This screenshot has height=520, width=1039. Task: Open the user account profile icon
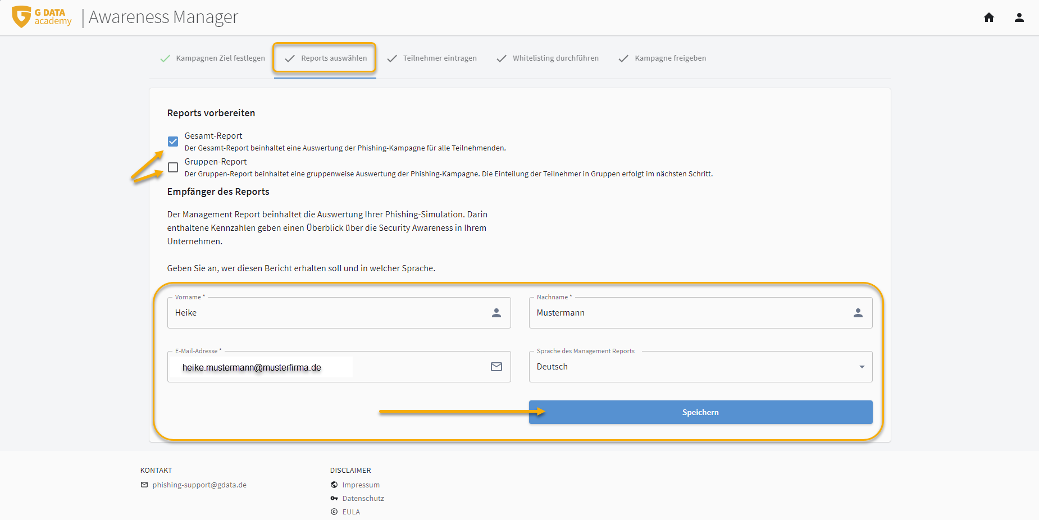(x=1019, y=17)
